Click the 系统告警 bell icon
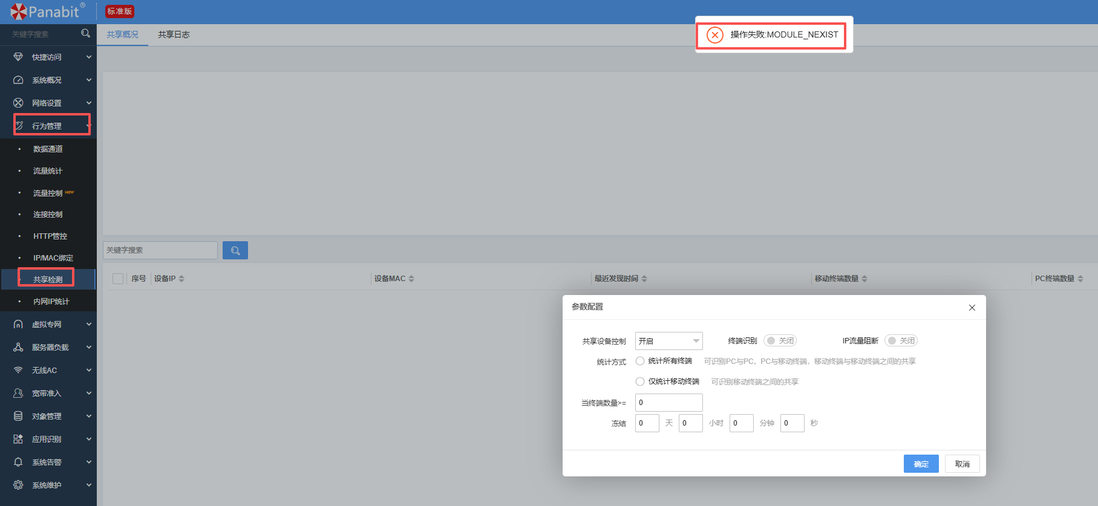Viewport: 1098px width, 506px height. (18, 462)
